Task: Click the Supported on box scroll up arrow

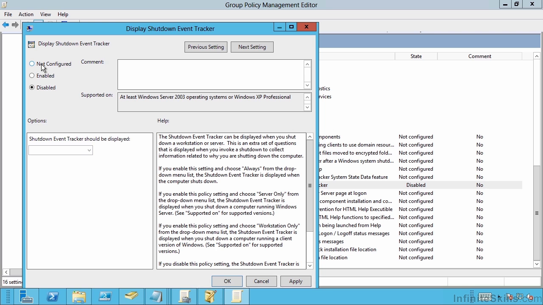Action: pos(308,97)
